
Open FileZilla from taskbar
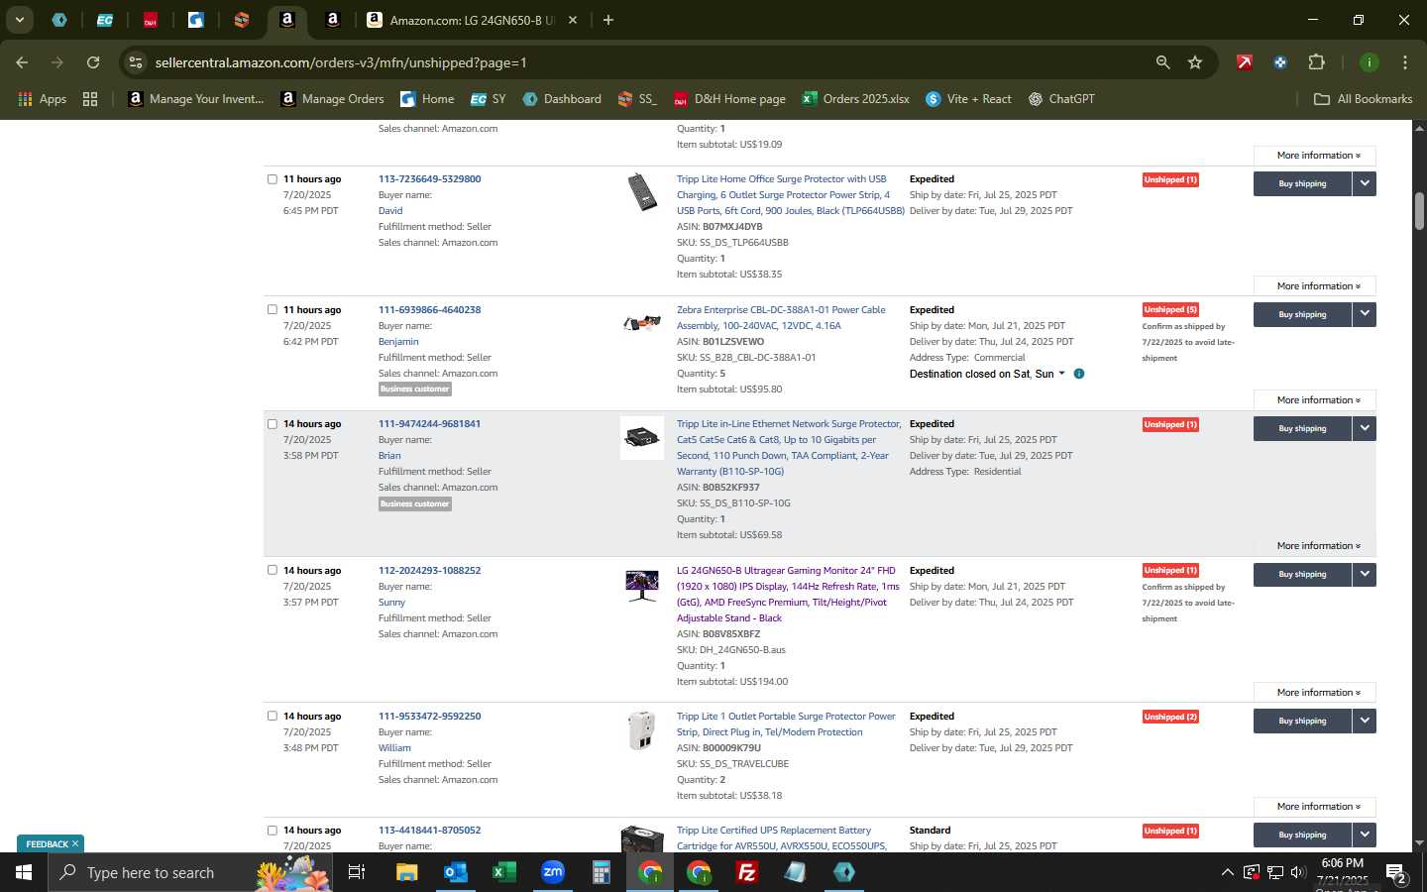point(747,872)
